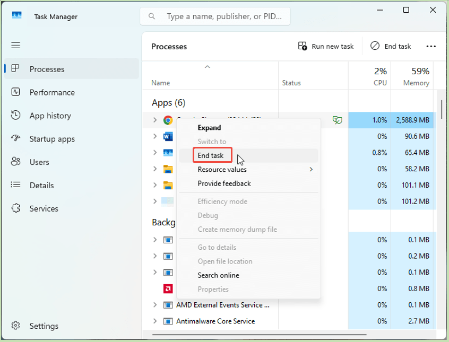Click the magnifier search icon
This screenshot has width=449, height=342.
click(x=152, y=16)
